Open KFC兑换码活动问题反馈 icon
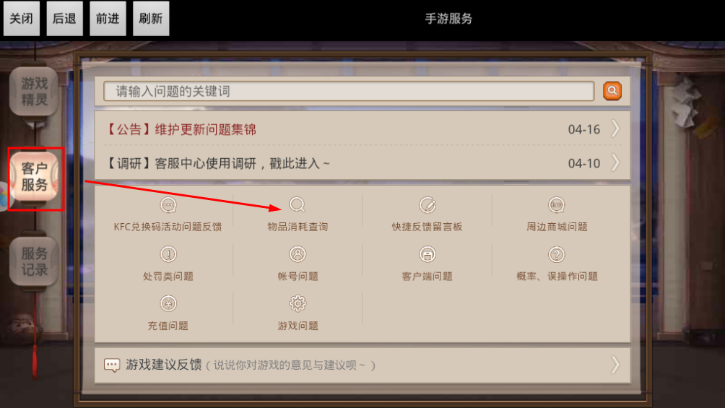The width and height of the screenshot is (725, 408). 168,204
